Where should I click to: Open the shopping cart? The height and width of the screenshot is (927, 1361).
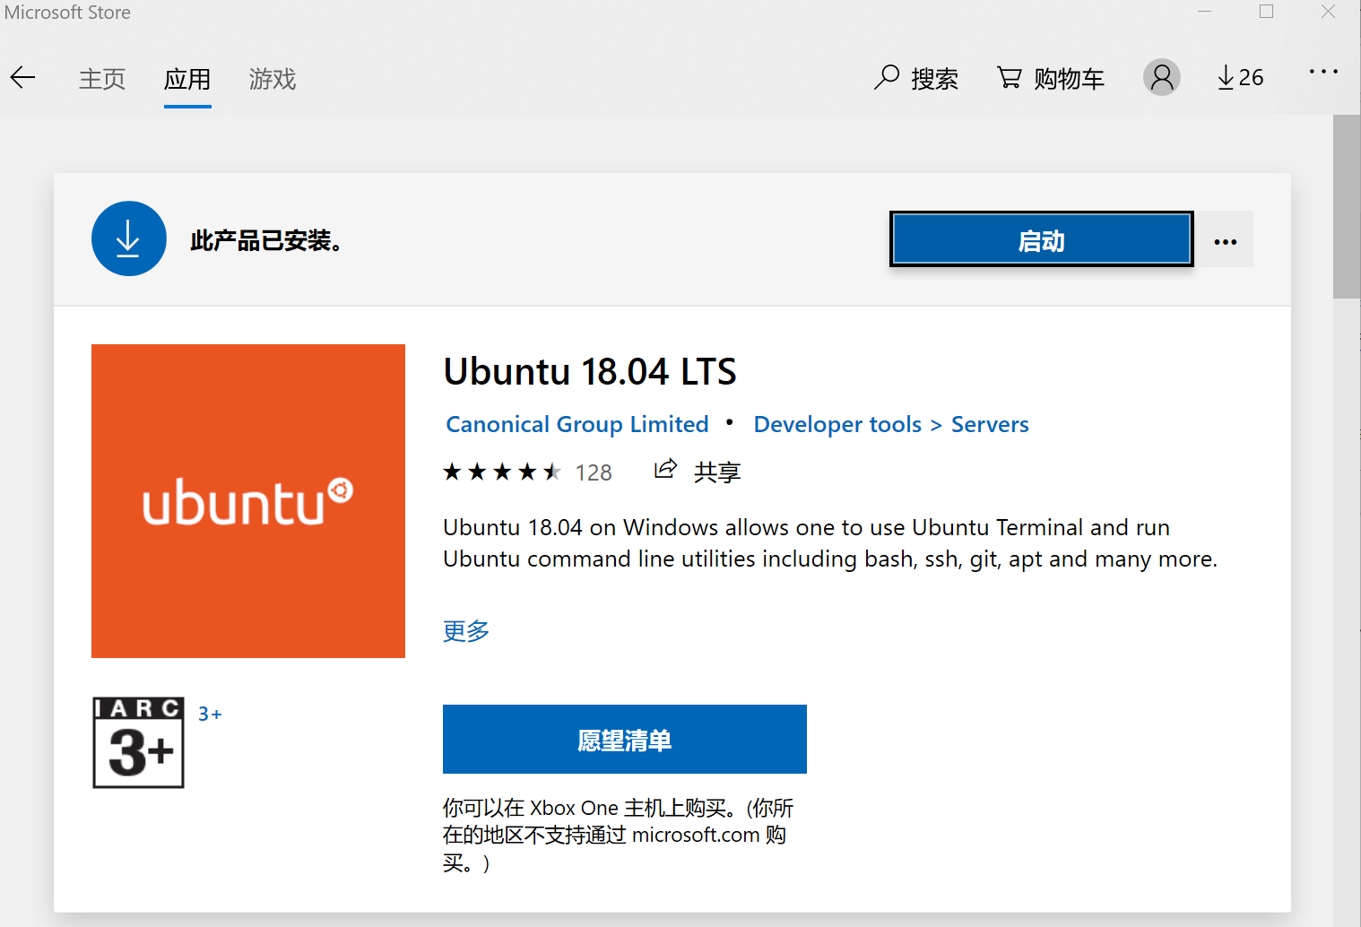(x=1049, y=78)
